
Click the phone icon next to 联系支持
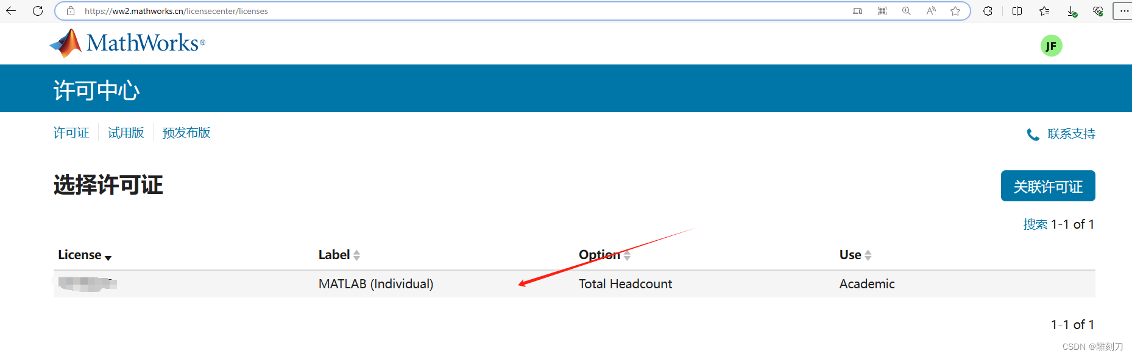click(x=1033, y=134)
